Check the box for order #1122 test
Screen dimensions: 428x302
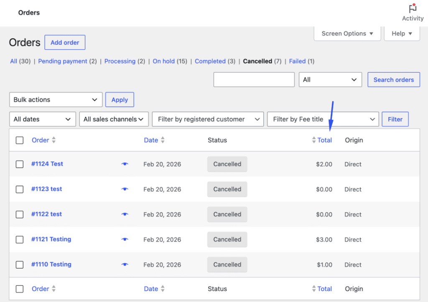click(x=19, y=214)
